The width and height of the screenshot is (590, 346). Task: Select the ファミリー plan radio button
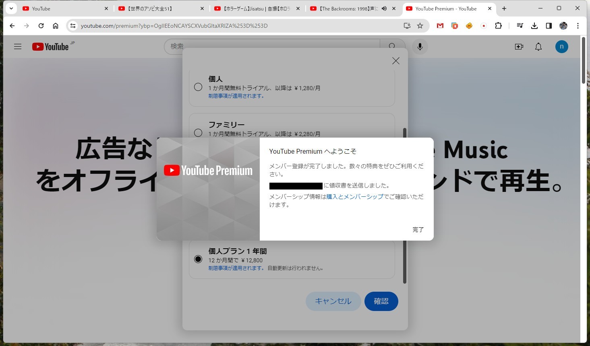pyautogui.click(x=198, y=133)
